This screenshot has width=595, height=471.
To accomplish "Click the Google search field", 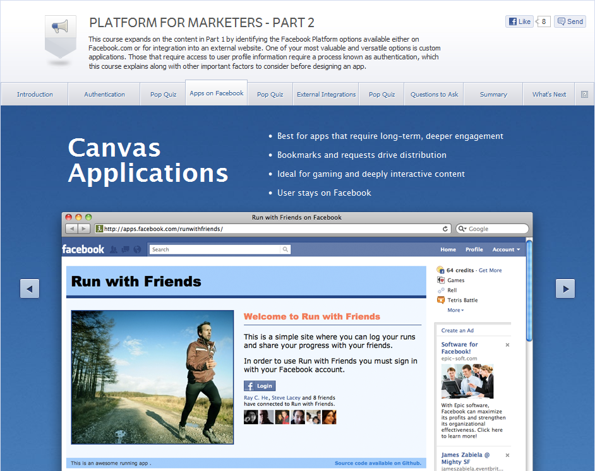I will pyautogui.click(x=492, y=229).
